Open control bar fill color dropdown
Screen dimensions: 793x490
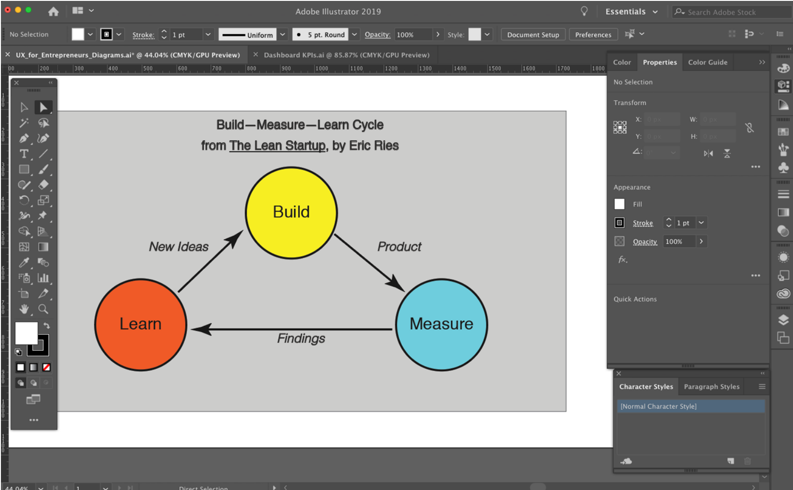tap(91, 34)
